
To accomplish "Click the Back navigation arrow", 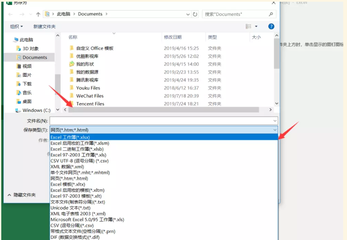I will [10, 14].
